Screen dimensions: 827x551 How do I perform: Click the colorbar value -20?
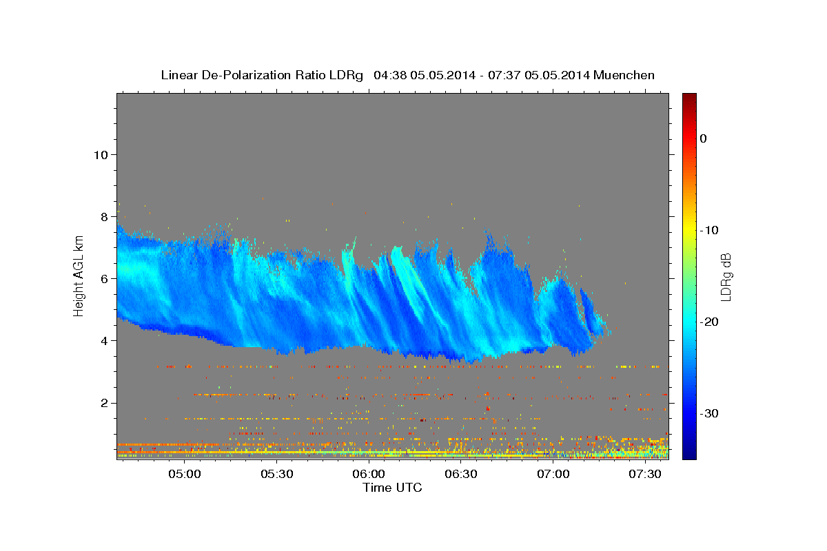(x=710, y=322)
